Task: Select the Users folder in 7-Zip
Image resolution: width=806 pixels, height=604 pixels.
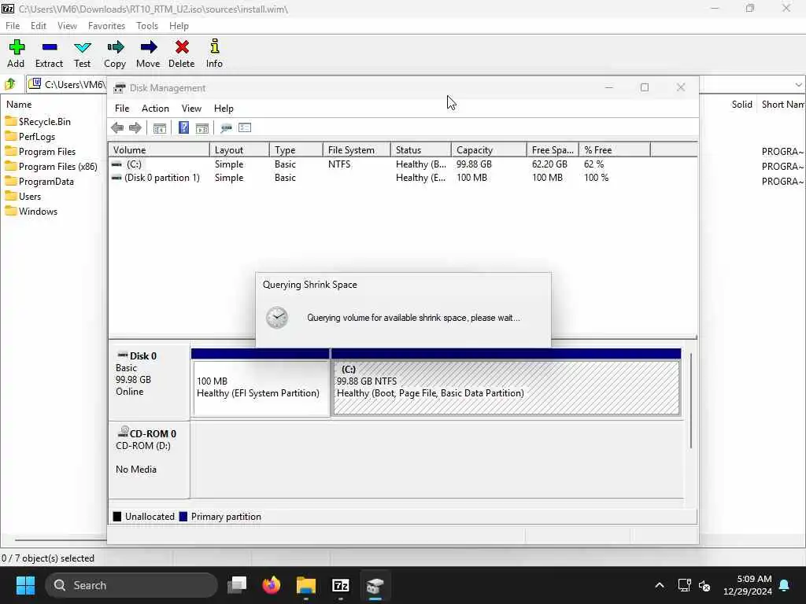Action: click(24, 196)
